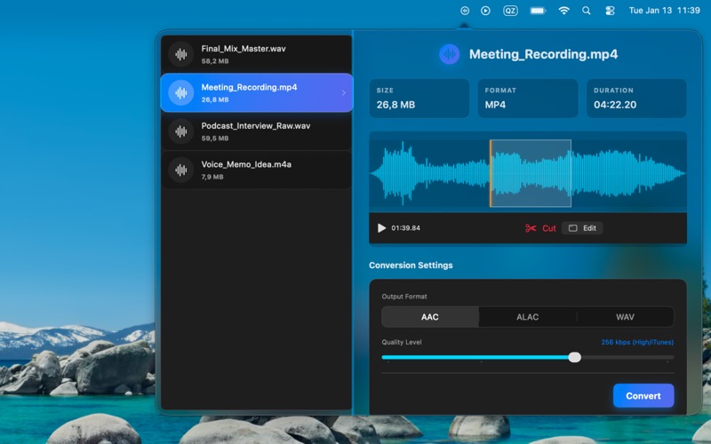This screenshot has width=711, height=444.
Task: Click the Convert button
Action: [x=643, y=395]
